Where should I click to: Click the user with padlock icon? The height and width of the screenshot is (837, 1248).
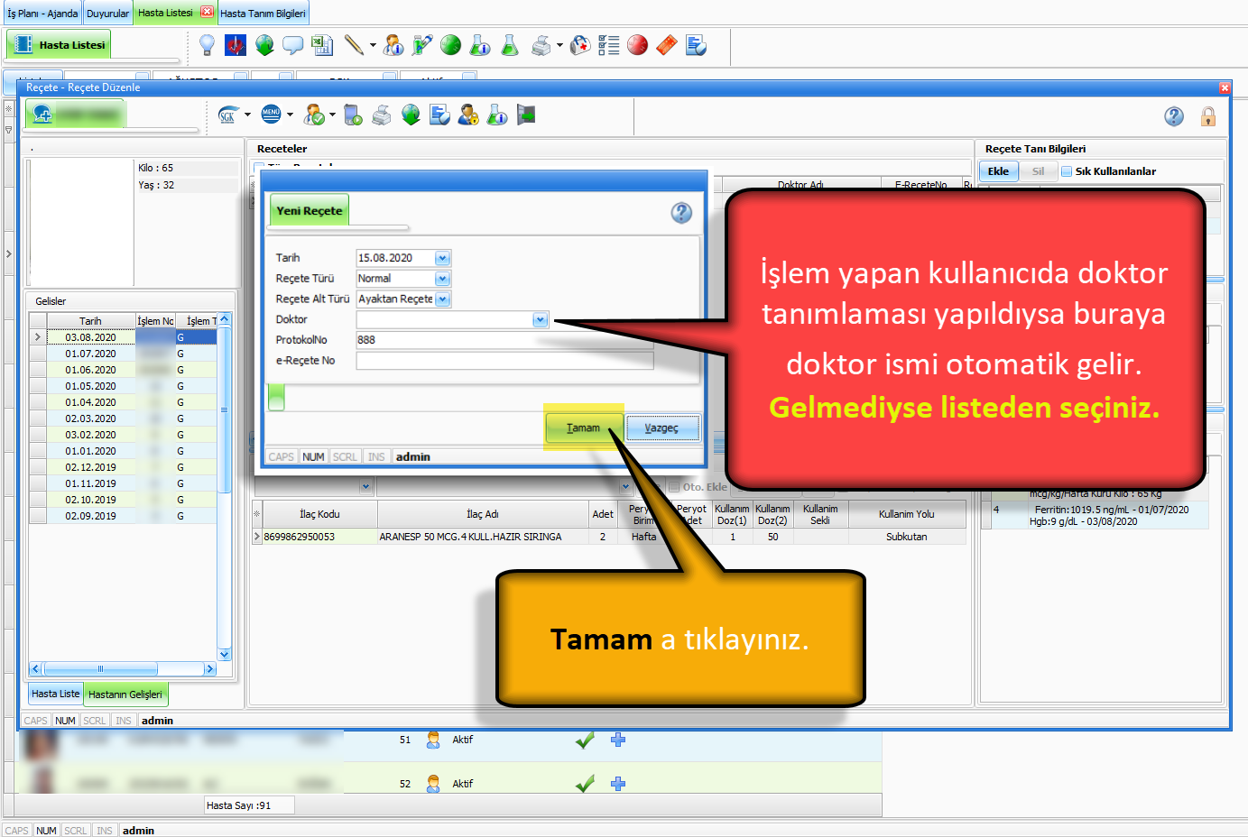[x=468, y=115]
